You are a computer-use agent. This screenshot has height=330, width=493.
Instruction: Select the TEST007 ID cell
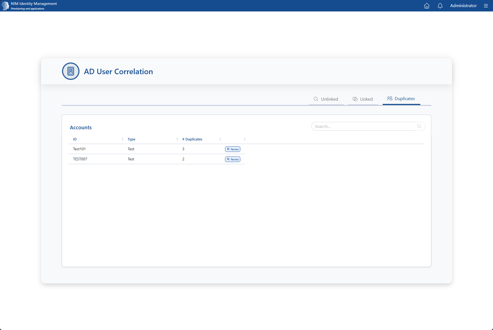tap(80, 159)
